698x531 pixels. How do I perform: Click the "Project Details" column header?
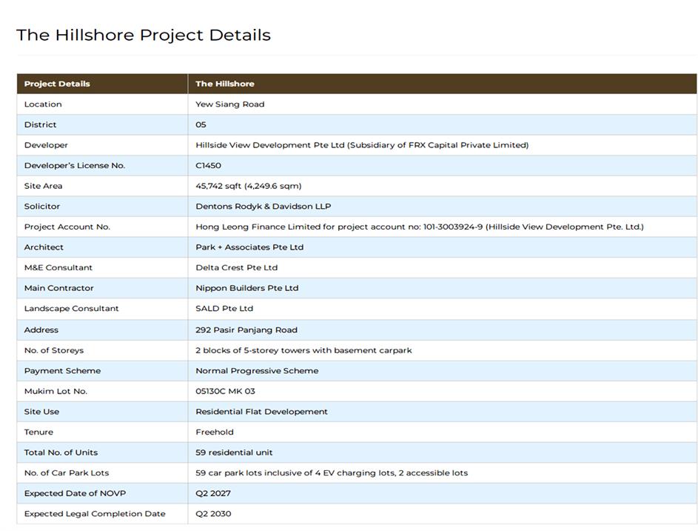pos(57,84)
